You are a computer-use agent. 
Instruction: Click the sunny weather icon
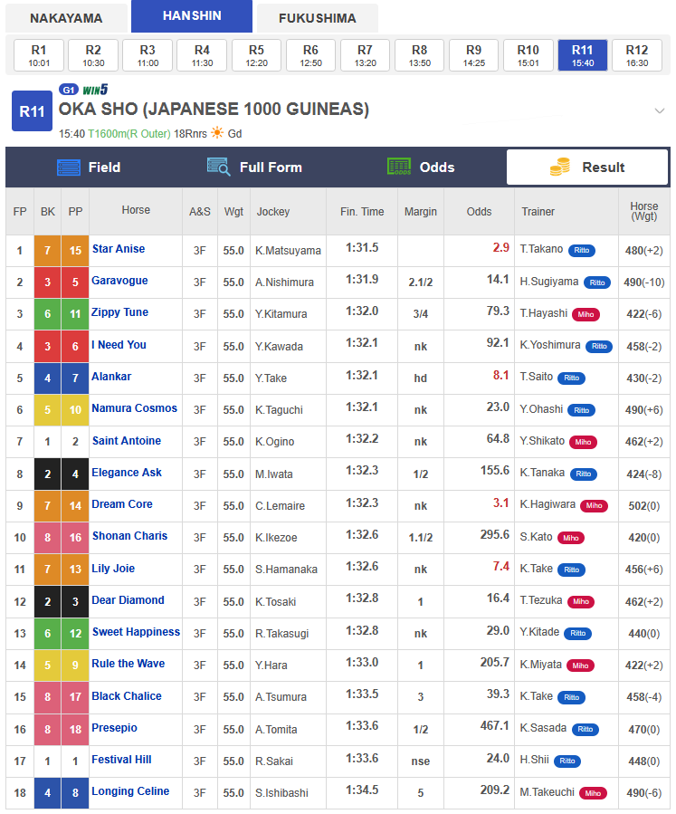coord(217,133)
